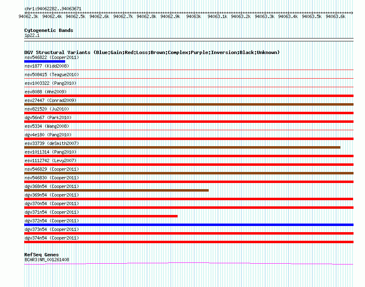The width and height of the screenshot is (365, 287).
Task: Open the dgv4e180 (Pang2010) label
Action: (48, 135)
